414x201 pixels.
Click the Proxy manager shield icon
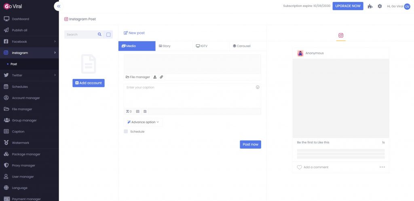pos(6,165)
